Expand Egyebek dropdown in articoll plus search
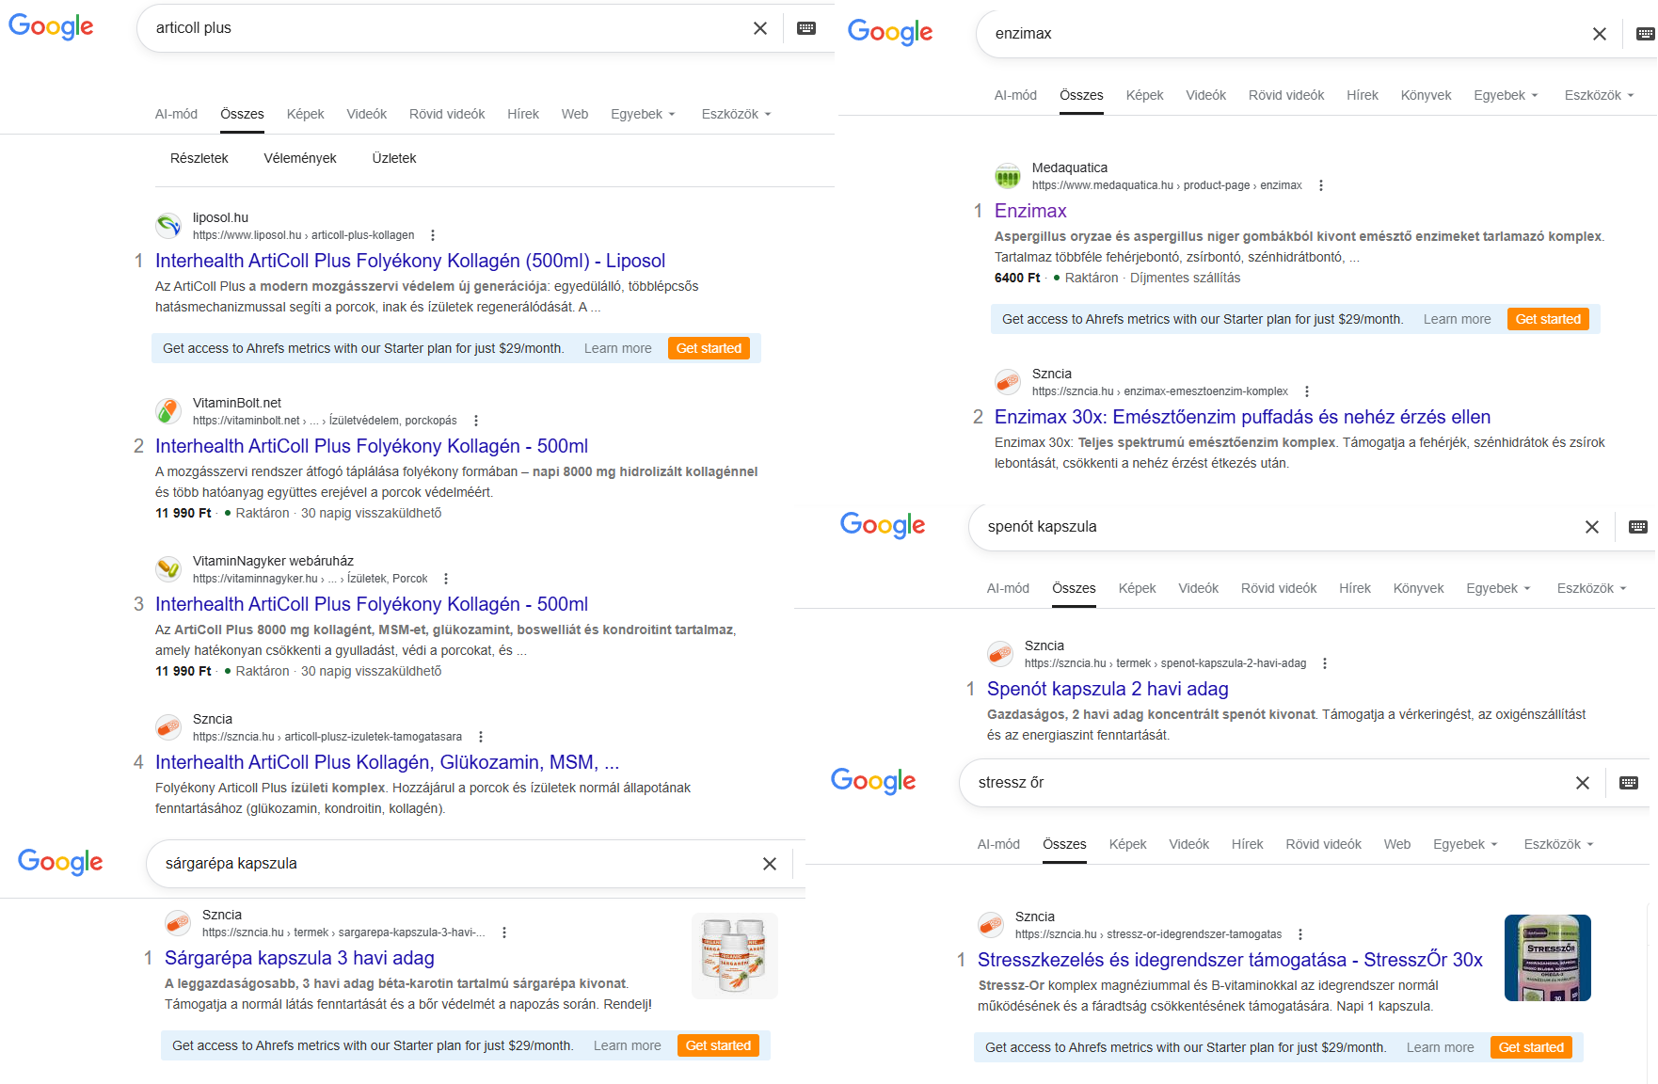The image size is (1658, 1084). tap(643, 114)
